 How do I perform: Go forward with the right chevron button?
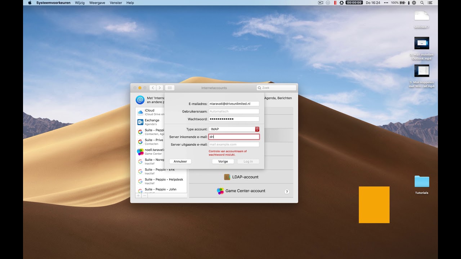[160, 88]
